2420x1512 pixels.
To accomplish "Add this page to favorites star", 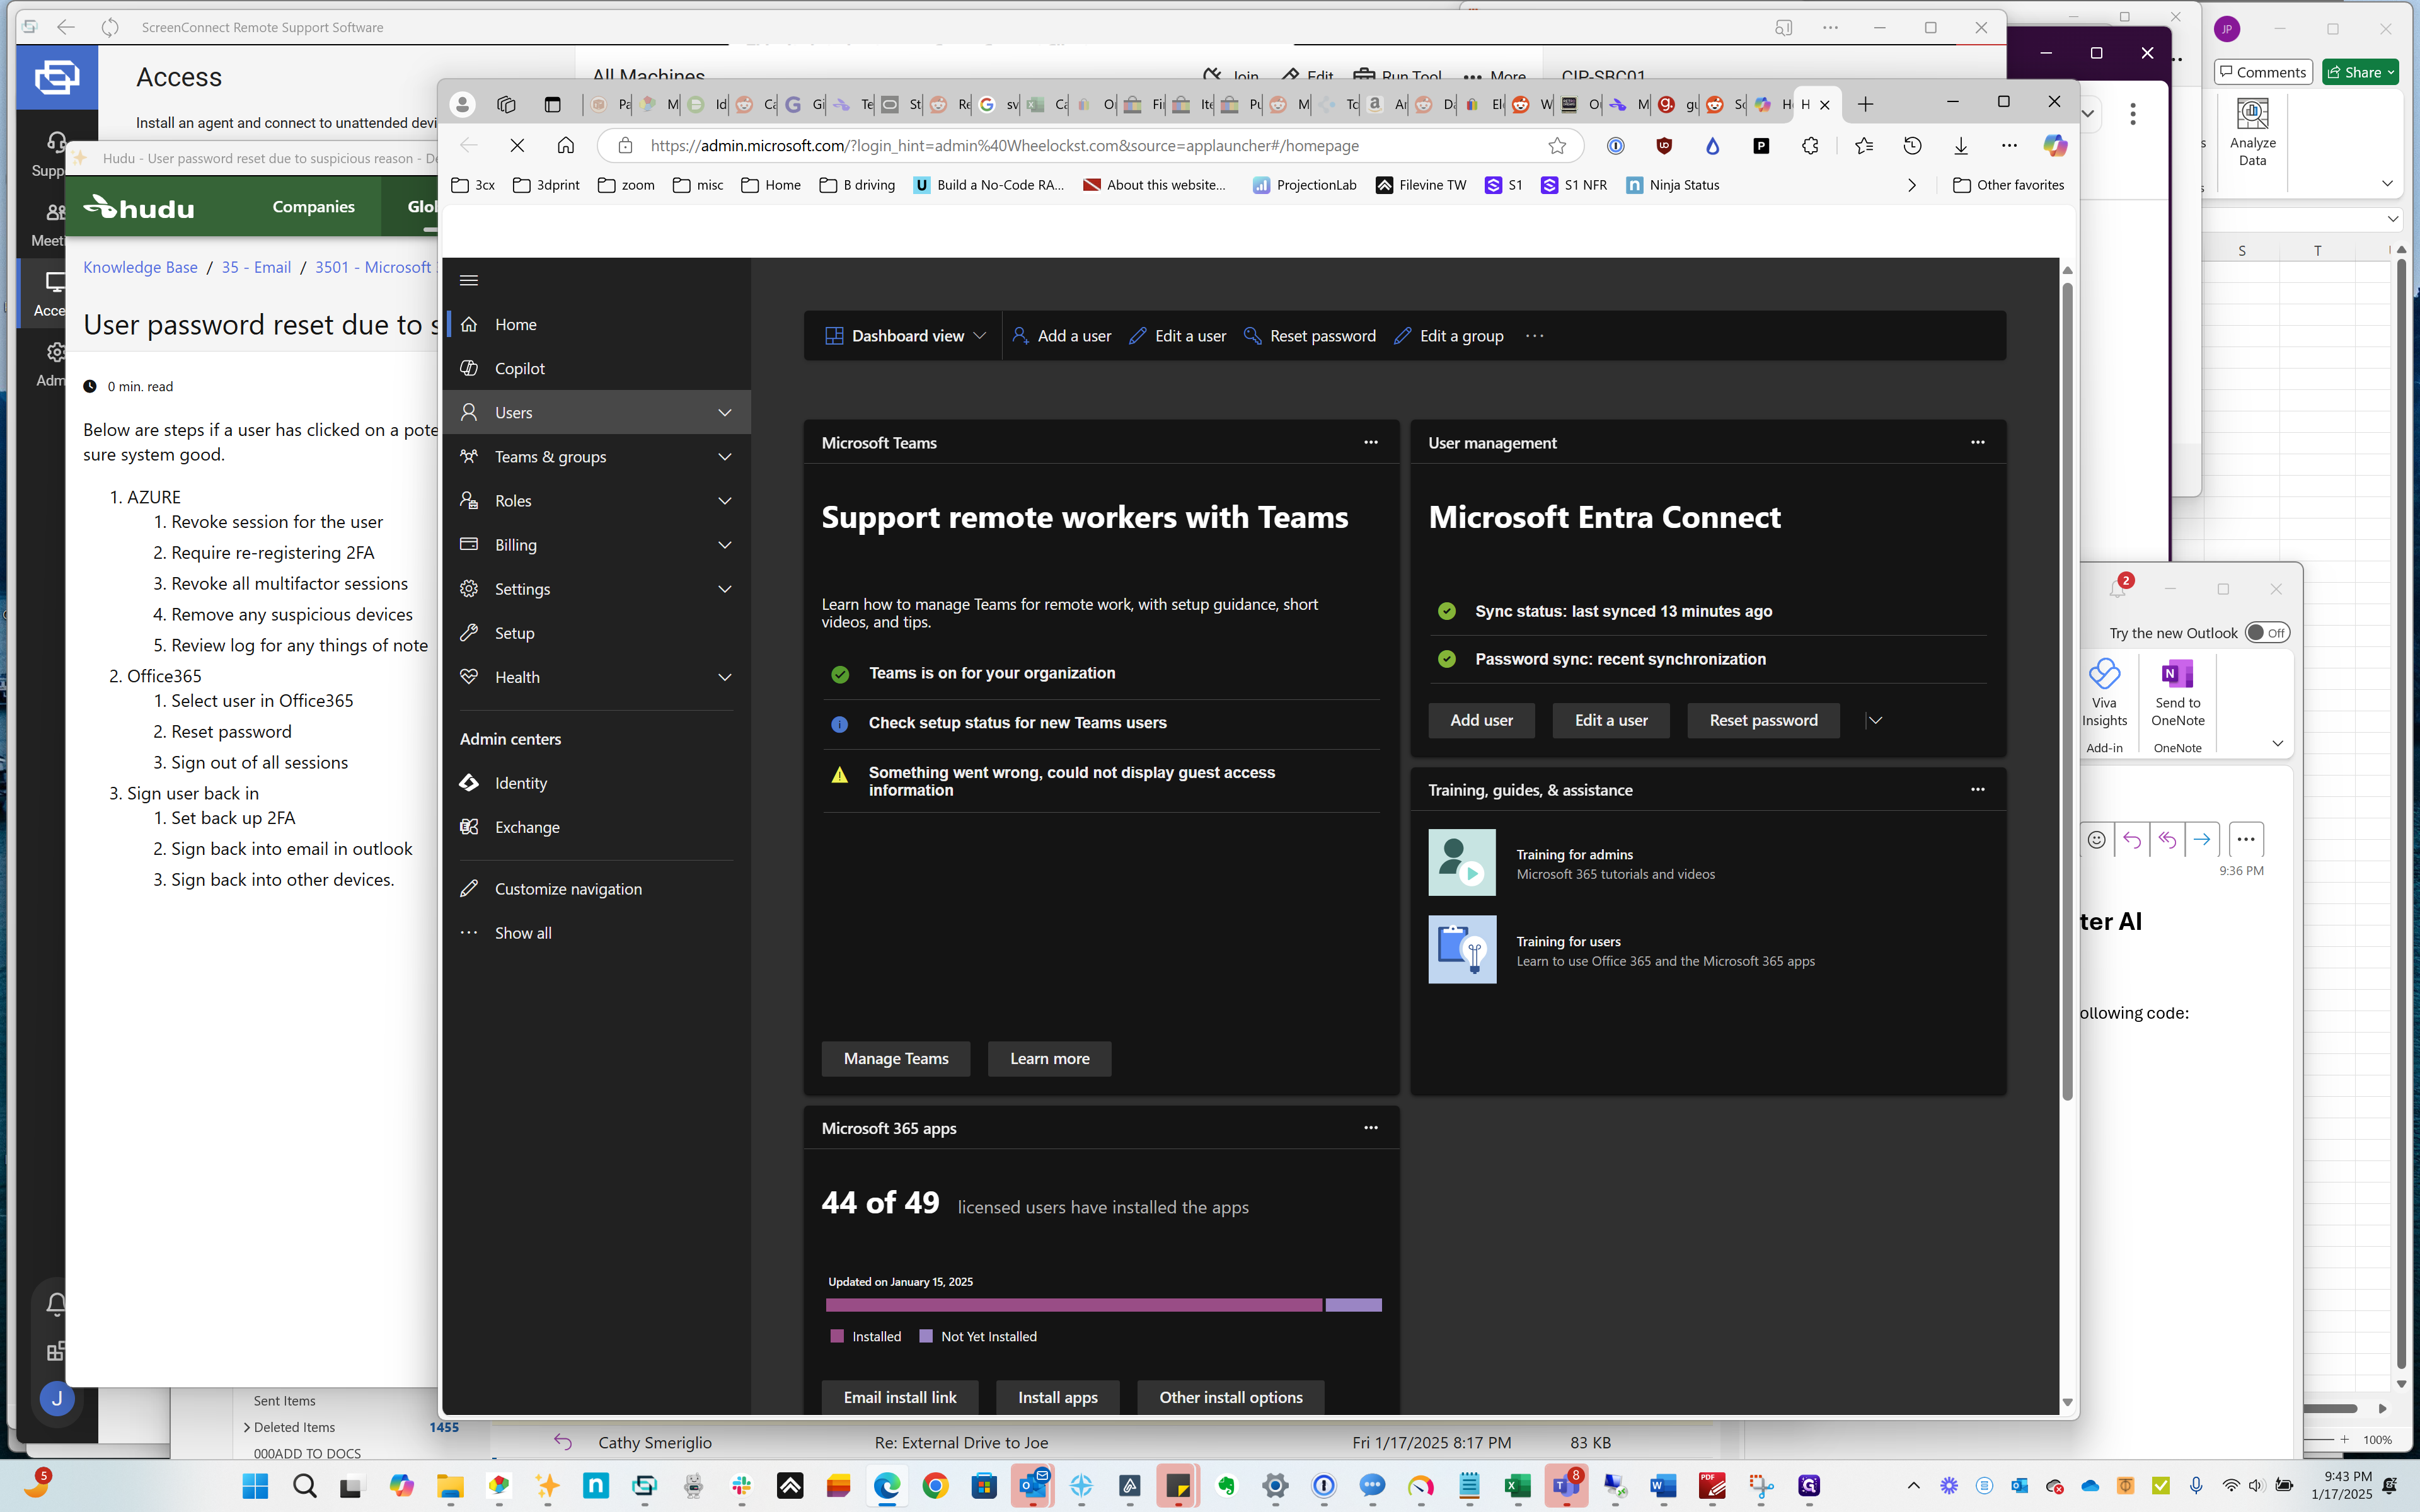I will (1557, 146).
